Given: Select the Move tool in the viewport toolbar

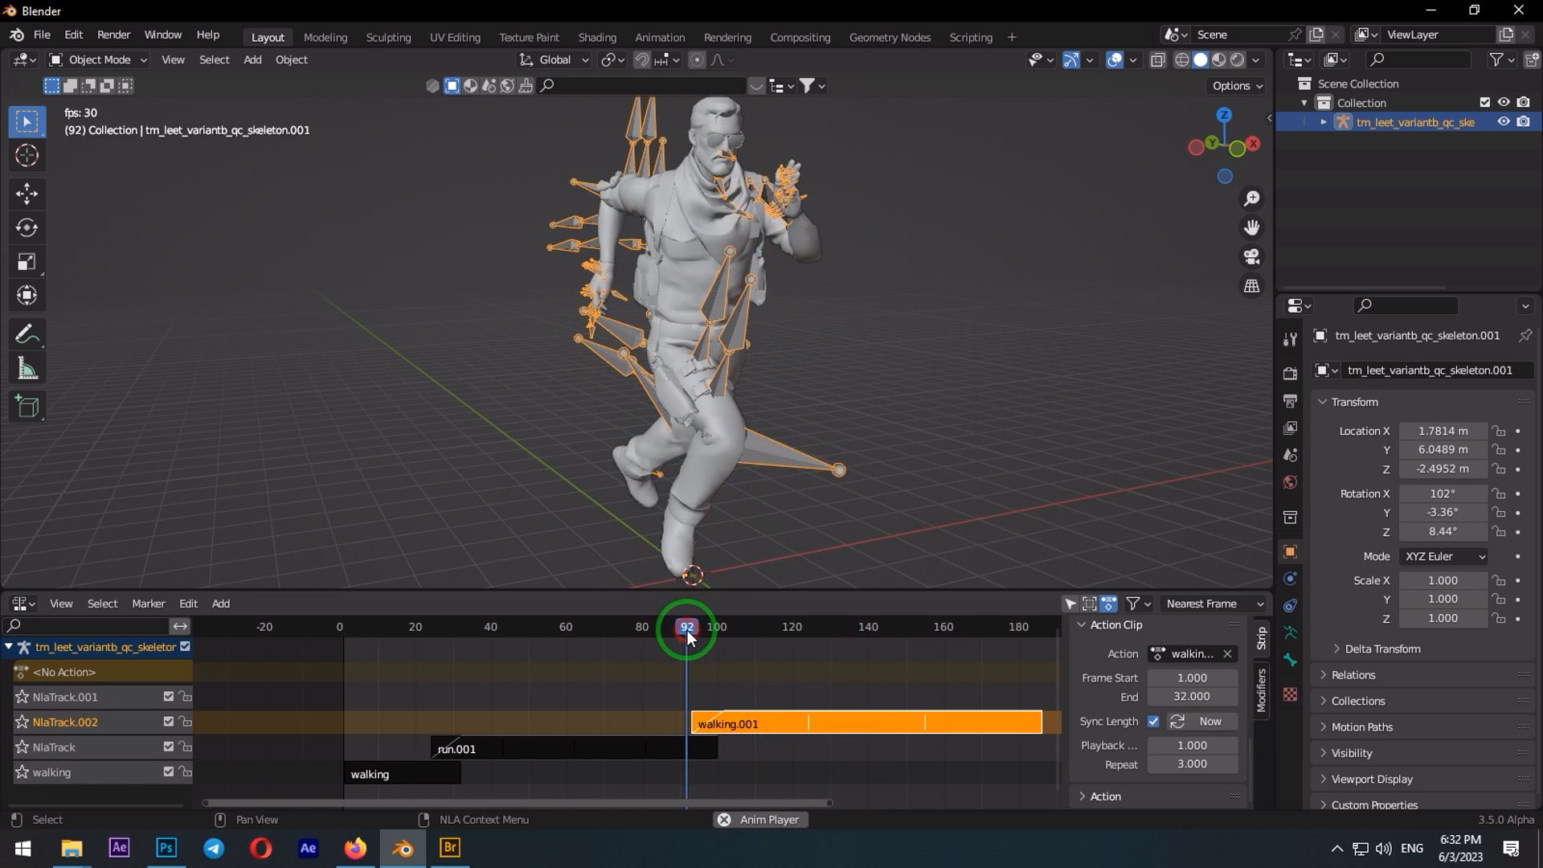Looking at the screenshot, I should coord(27,193).
